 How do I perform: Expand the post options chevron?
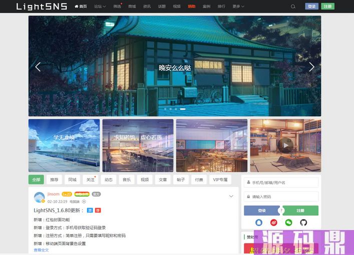pos(231,196)
